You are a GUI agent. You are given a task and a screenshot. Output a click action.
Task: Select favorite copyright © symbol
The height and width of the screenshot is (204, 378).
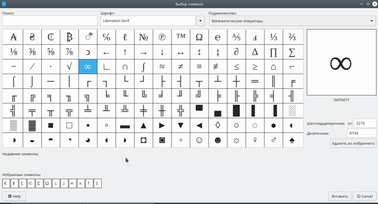(31, 184)
